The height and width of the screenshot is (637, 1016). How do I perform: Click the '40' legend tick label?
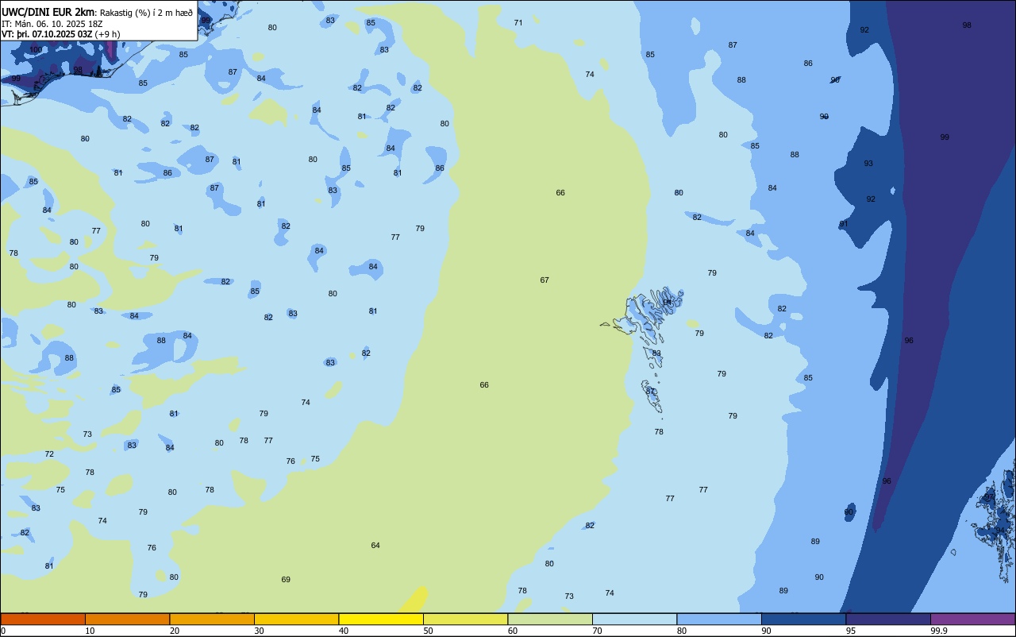tap(344, 631)
